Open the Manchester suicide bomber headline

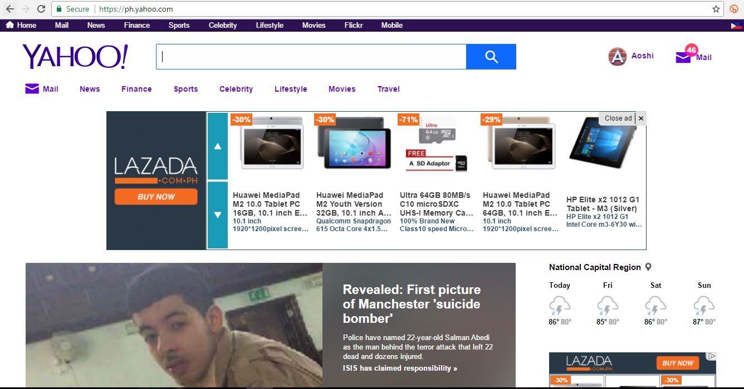pyautogui.click(x=412, y=304)
